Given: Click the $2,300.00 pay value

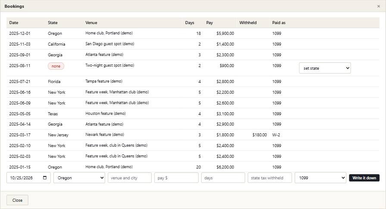Looking at the screenshot, I should (x=225, y=55).
